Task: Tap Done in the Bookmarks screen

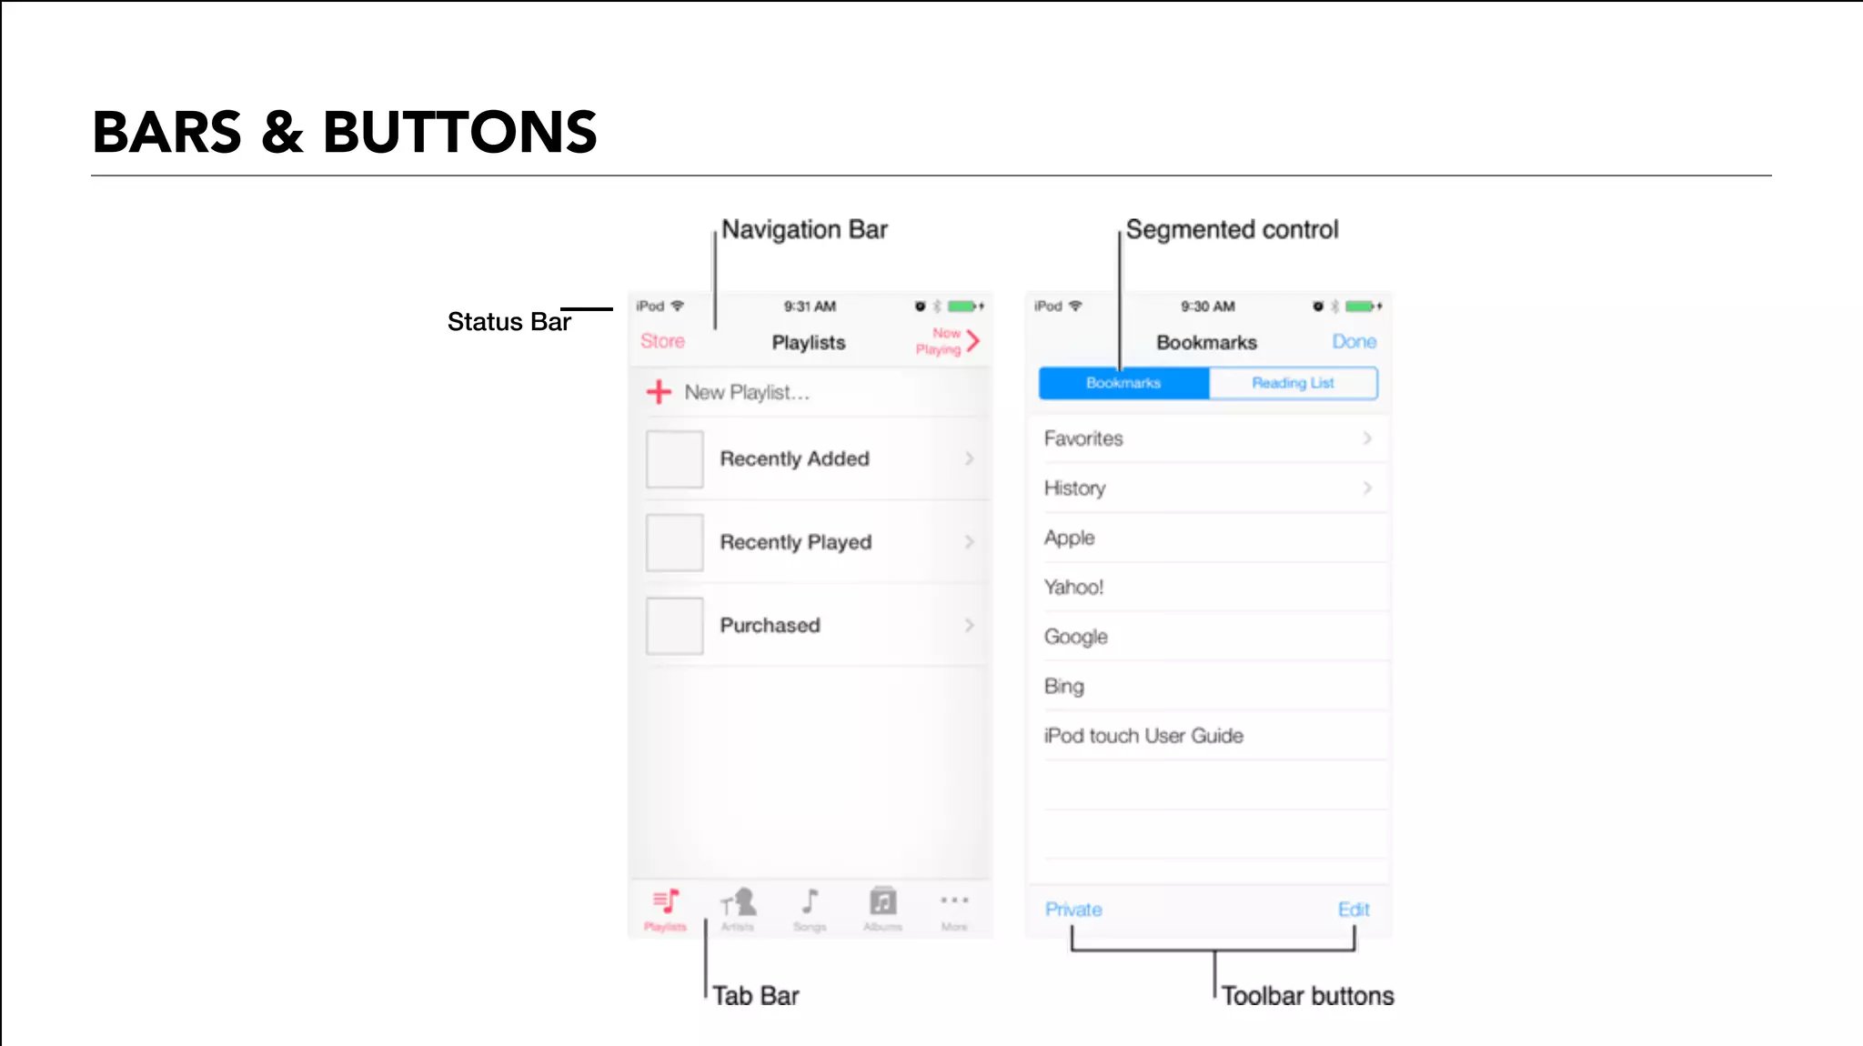Action: (1354, 342)
